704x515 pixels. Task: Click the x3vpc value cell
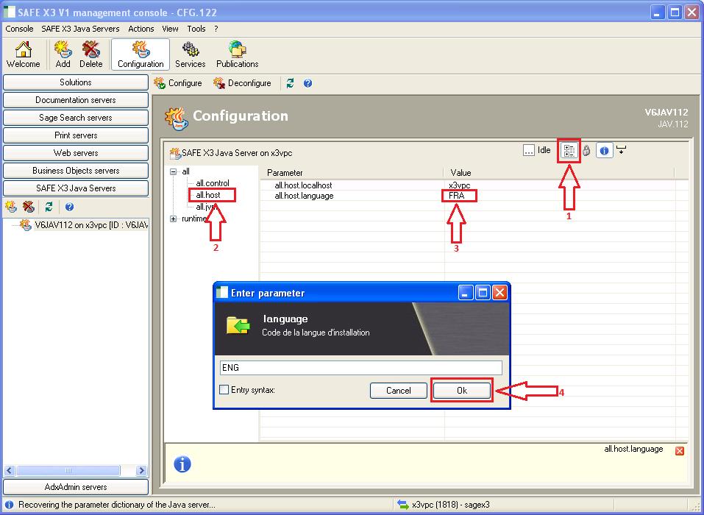[x=459, y=185]
